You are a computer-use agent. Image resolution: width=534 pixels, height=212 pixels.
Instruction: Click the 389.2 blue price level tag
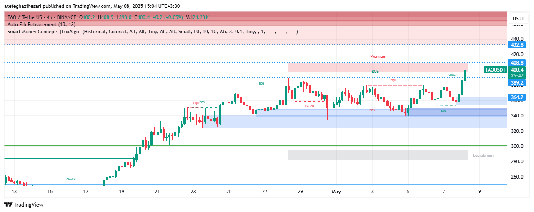coord(517,83)
